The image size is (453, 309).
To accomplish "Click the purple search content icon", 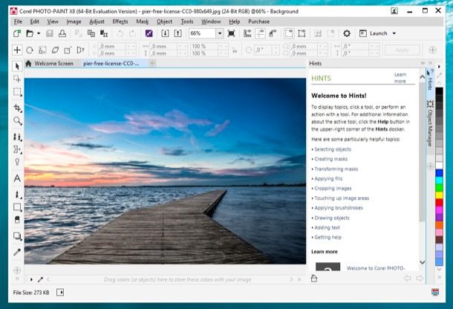I will pos(149,33).
